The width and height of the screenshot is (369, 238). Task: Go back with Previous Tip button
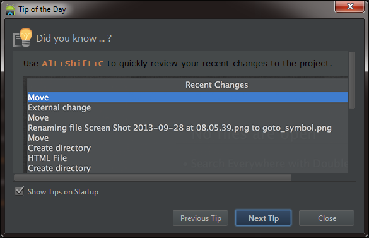pyautogui.click(x=201, y=218)
